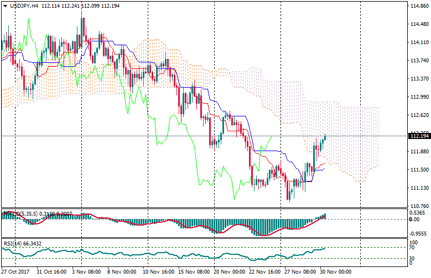Click the -0.9555 MACD scale value
The width and height of the screenshot is (431, 278).
pyautogui.click(x=418, y=233)
